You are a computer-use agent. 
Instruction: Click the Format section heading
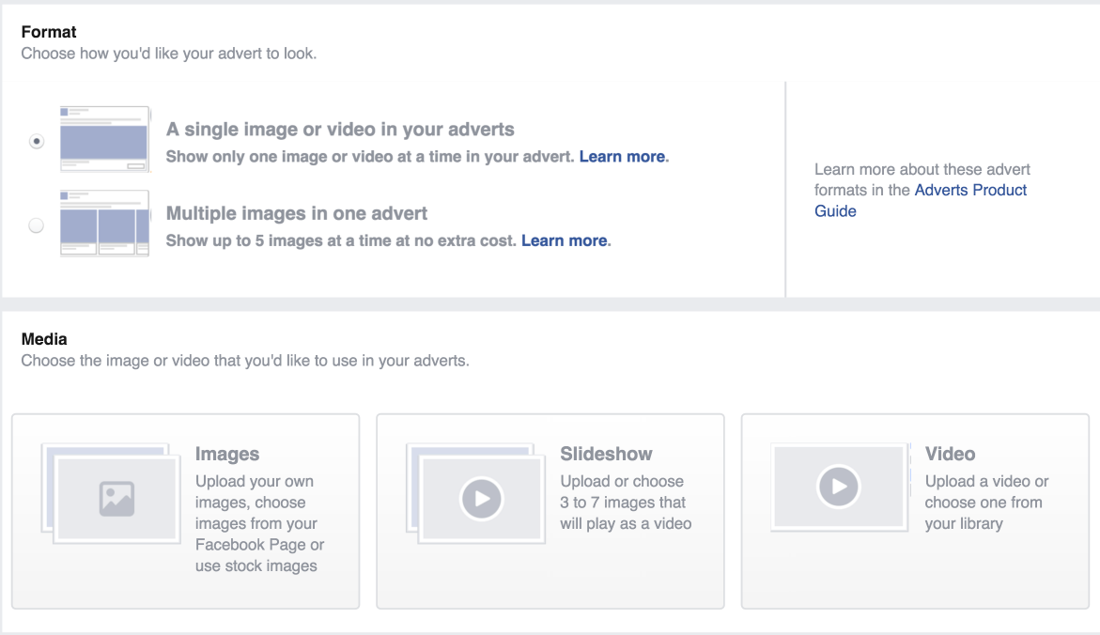[x=49, y=32]
